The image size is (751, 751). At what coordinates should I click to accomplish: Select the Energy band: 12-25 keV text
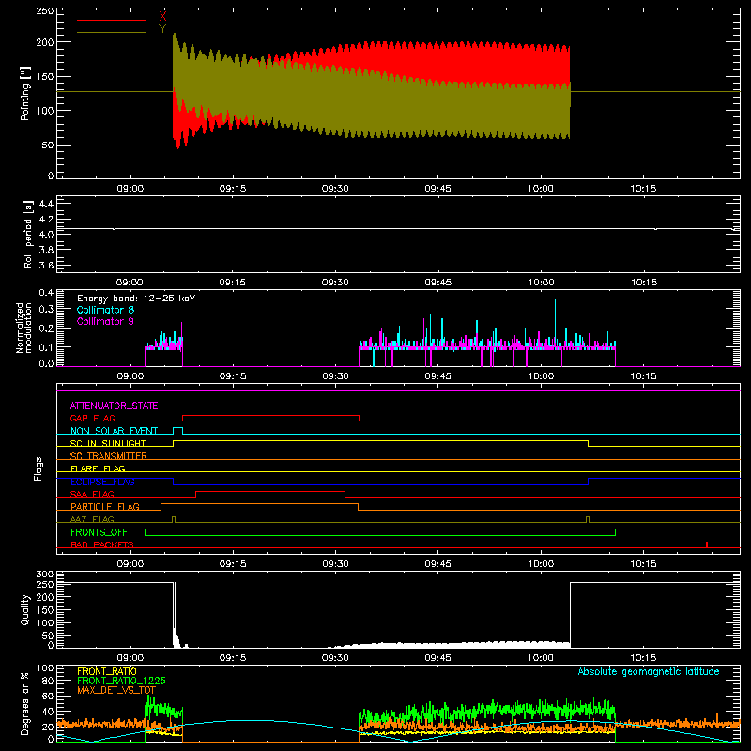[136, 299]
